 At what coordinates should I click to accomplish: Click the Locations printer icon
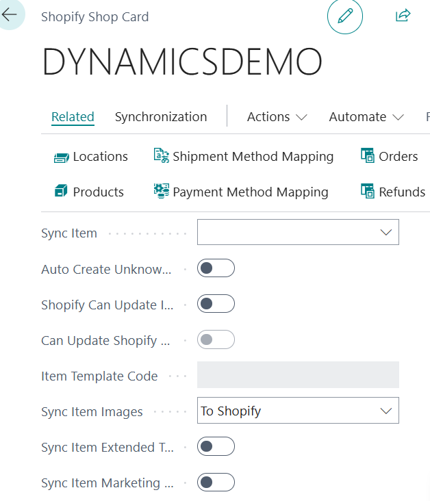click(62, 157)
